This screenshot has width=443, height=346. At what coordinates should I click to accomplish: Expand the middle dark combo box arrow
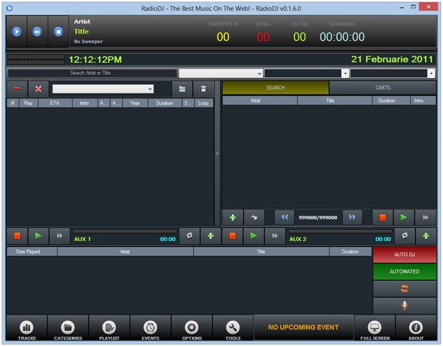coord(345,73)
